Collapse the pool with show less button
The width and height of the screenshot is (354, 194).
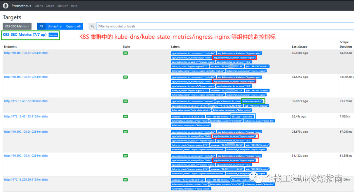53,35
